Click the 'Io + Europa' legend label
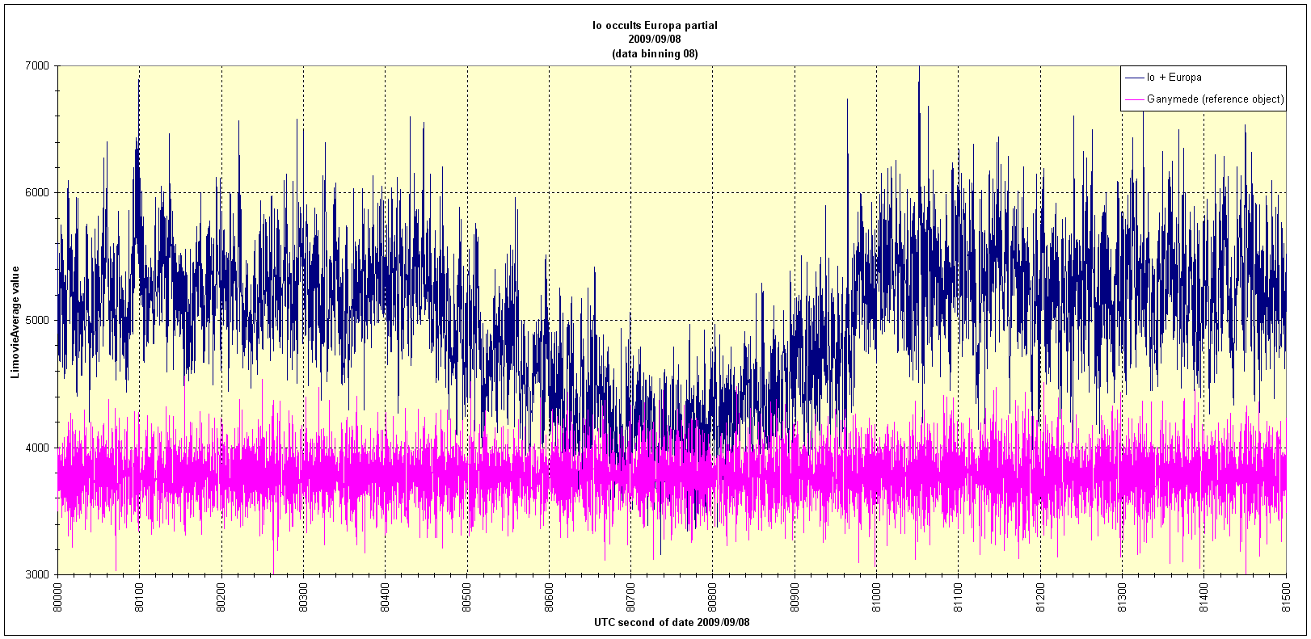The image size is (1311, 639). coord(1174,78)
